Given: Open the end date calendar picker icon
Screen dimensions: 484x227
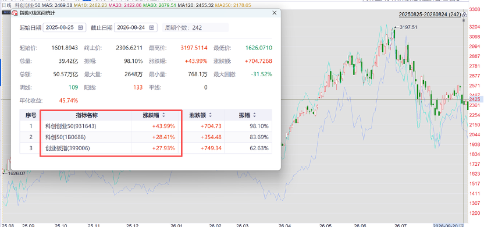Looking at the screenshot, I should (152, 27).
